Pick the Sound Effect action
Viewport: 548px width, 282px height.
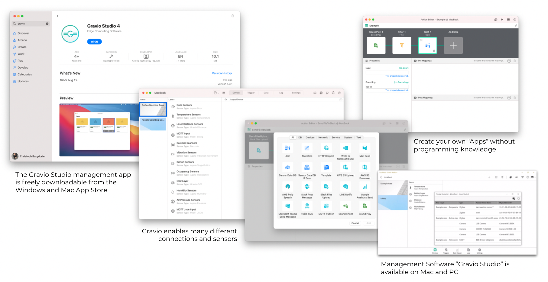tap(345, 206)
